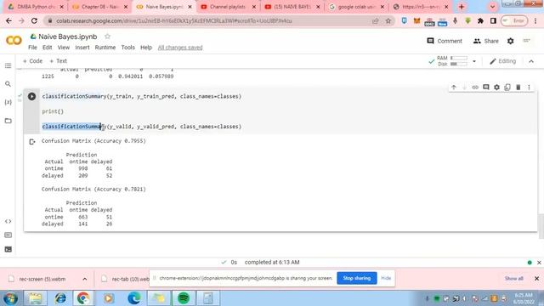
Task: Click the RAM usage bar
Action: [459, 58]
